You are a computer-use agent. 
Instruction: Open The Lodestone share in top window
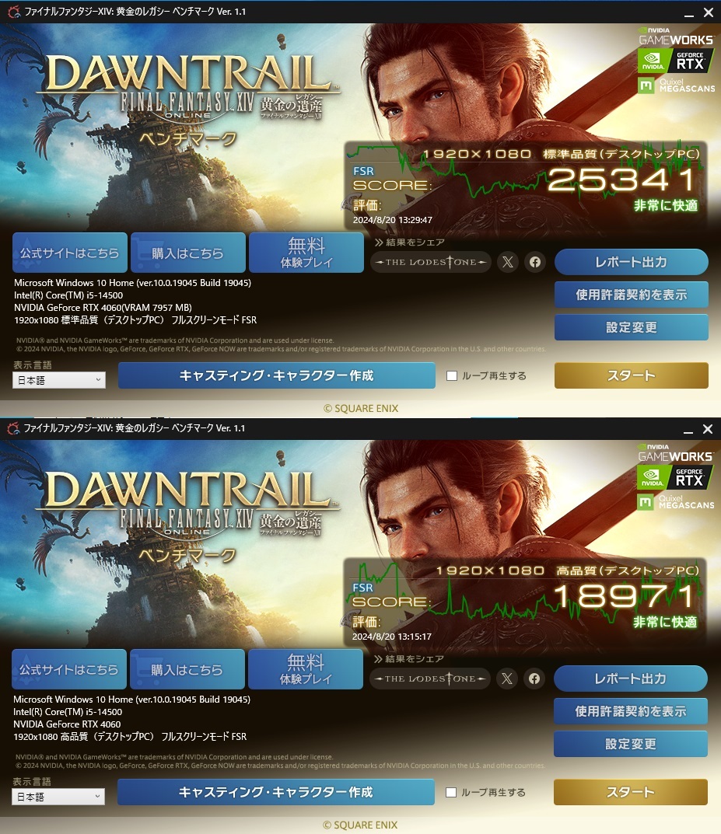coord(430,262)
